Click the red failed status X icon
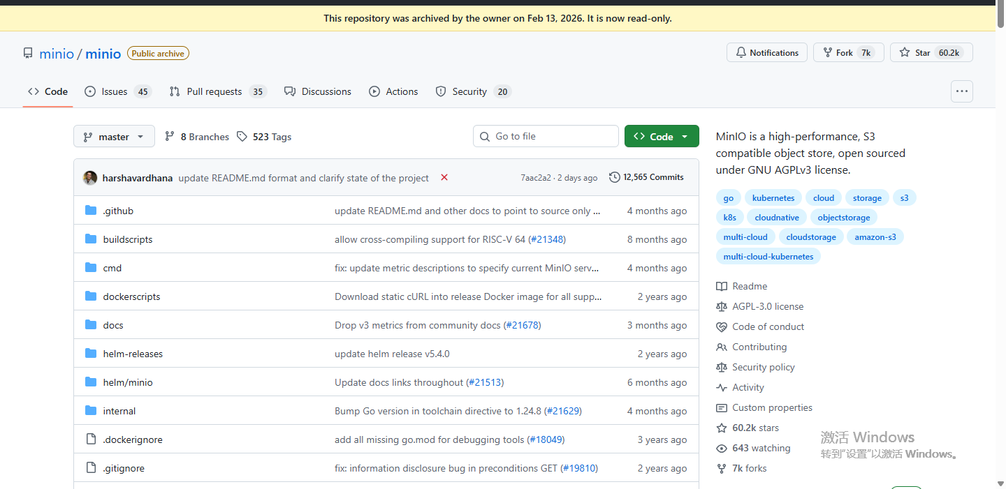The height and width of the screenshot is (489, 1006). pos(444,178)
